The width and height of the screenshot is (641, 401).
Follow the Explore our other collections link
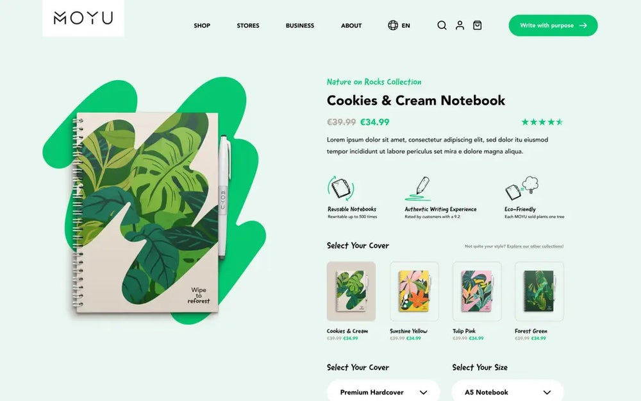coord(535,246)
